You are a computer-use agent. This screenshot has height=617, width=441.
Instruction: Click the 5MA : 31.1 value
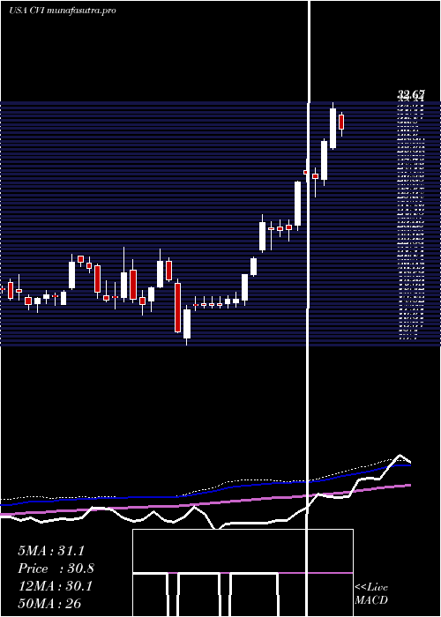tap(51, 551)
